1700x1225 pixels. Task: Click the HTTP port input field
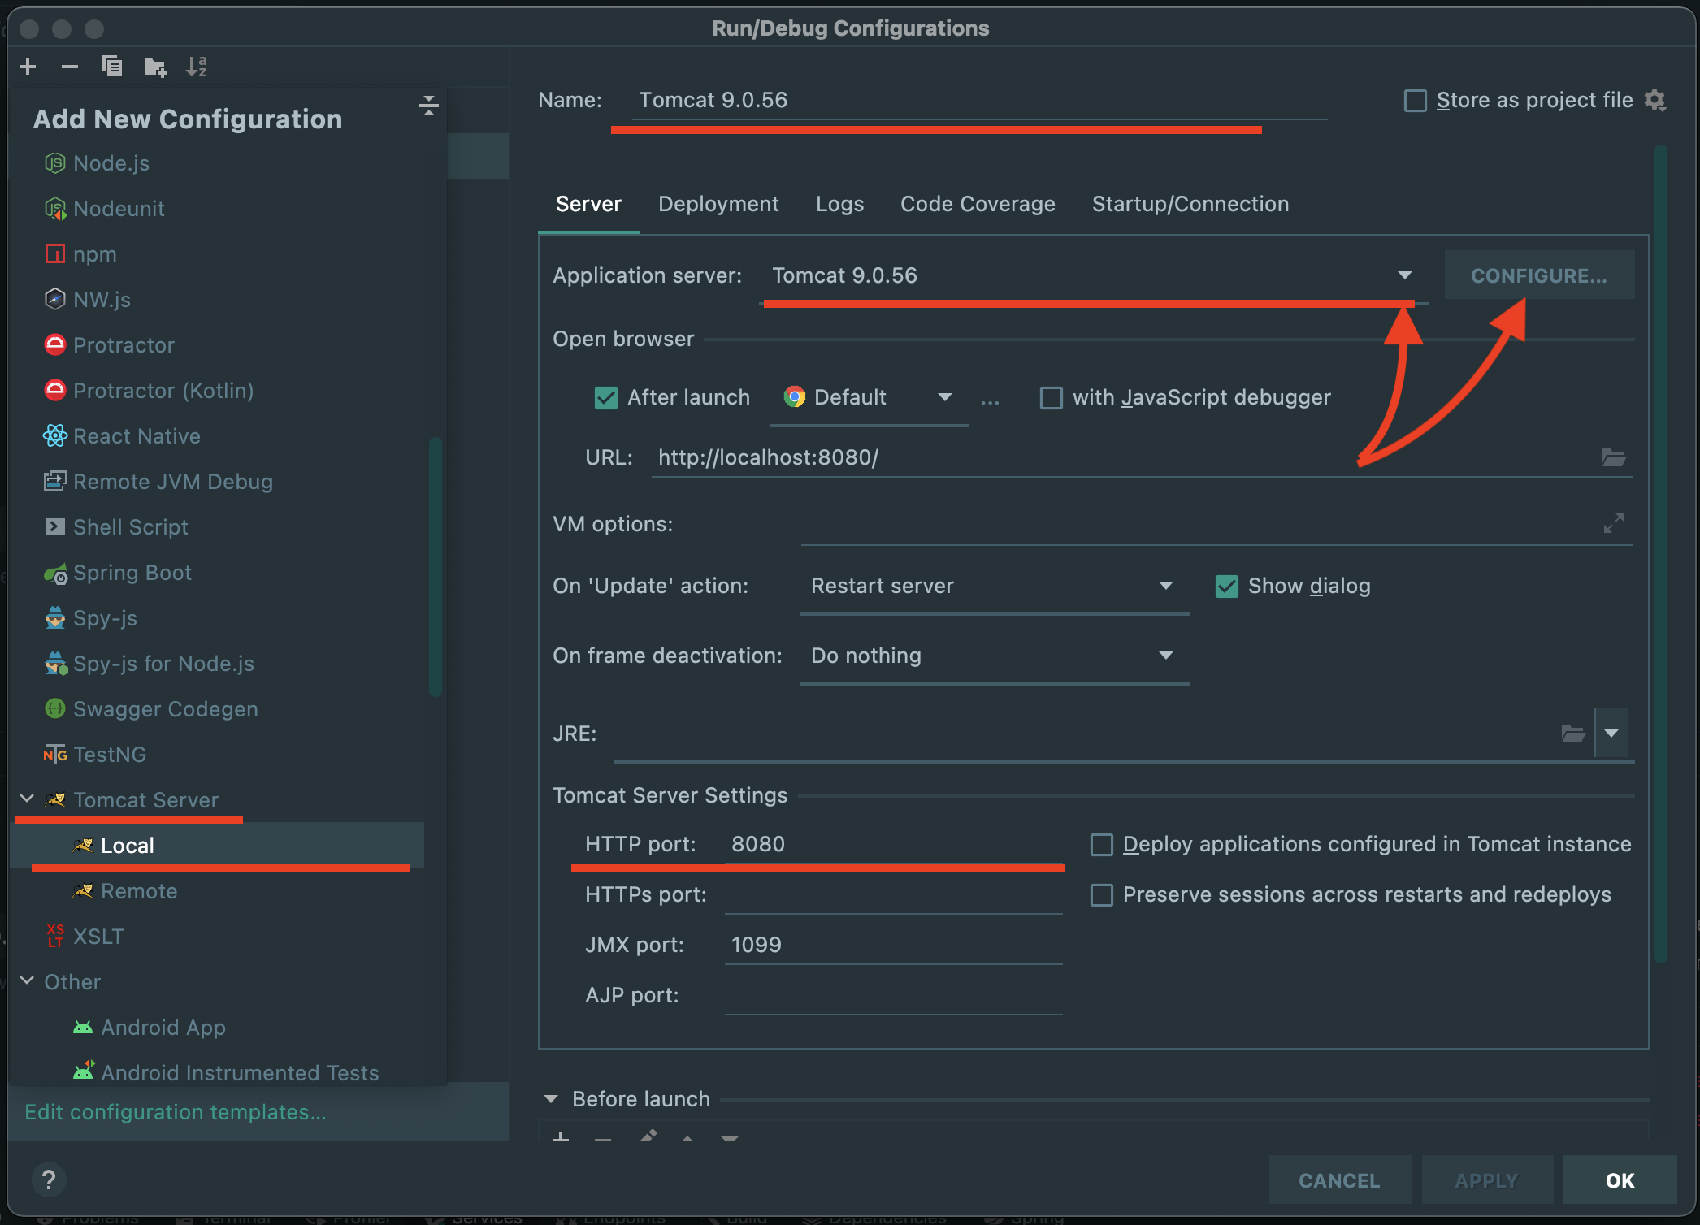(892, 844)
